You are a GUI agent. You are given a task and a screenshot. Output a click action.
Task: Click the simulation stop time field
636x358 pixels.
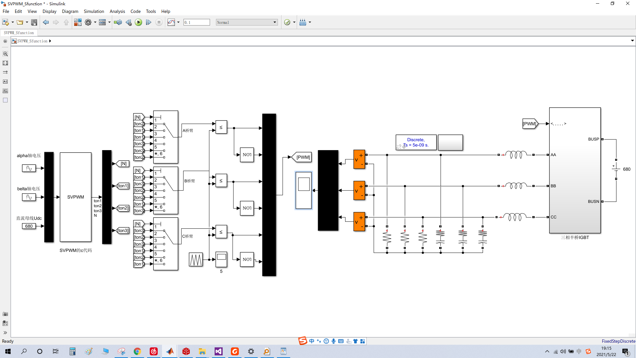197,22
